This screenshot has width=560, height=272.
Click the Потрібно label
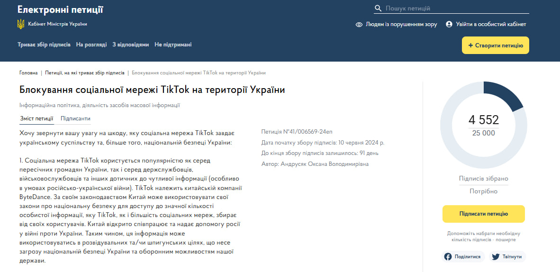click(x=484, y=191)
